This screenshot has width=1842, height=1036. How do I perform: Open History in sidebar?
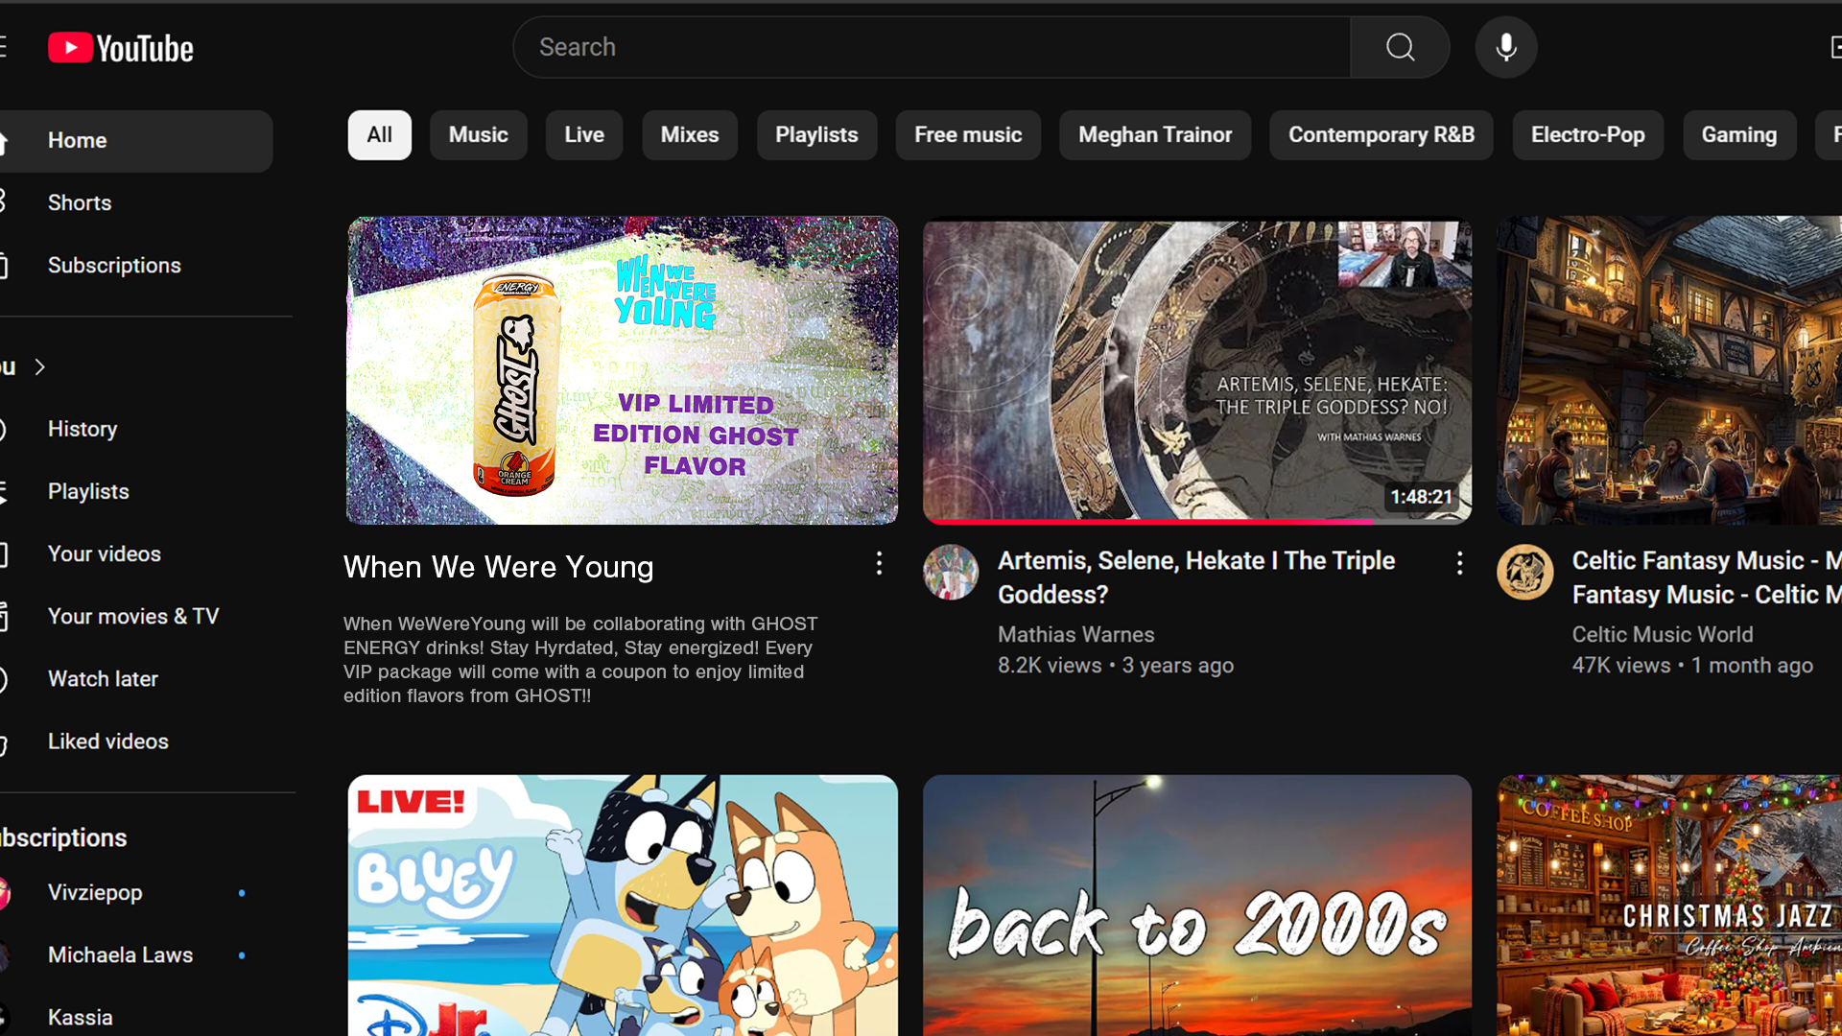[x=134, y=430]
